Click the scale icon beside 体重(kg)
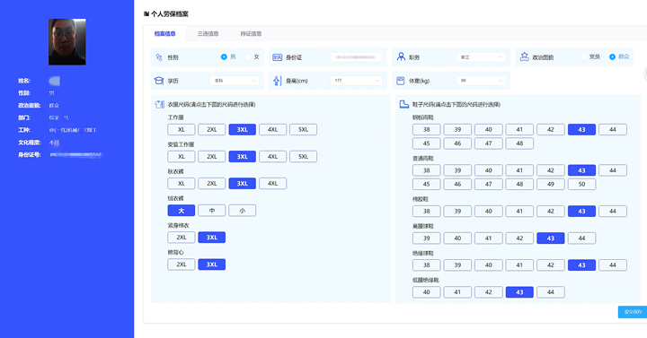The height and width of the screenshot is (338, 647). (400, 81)
